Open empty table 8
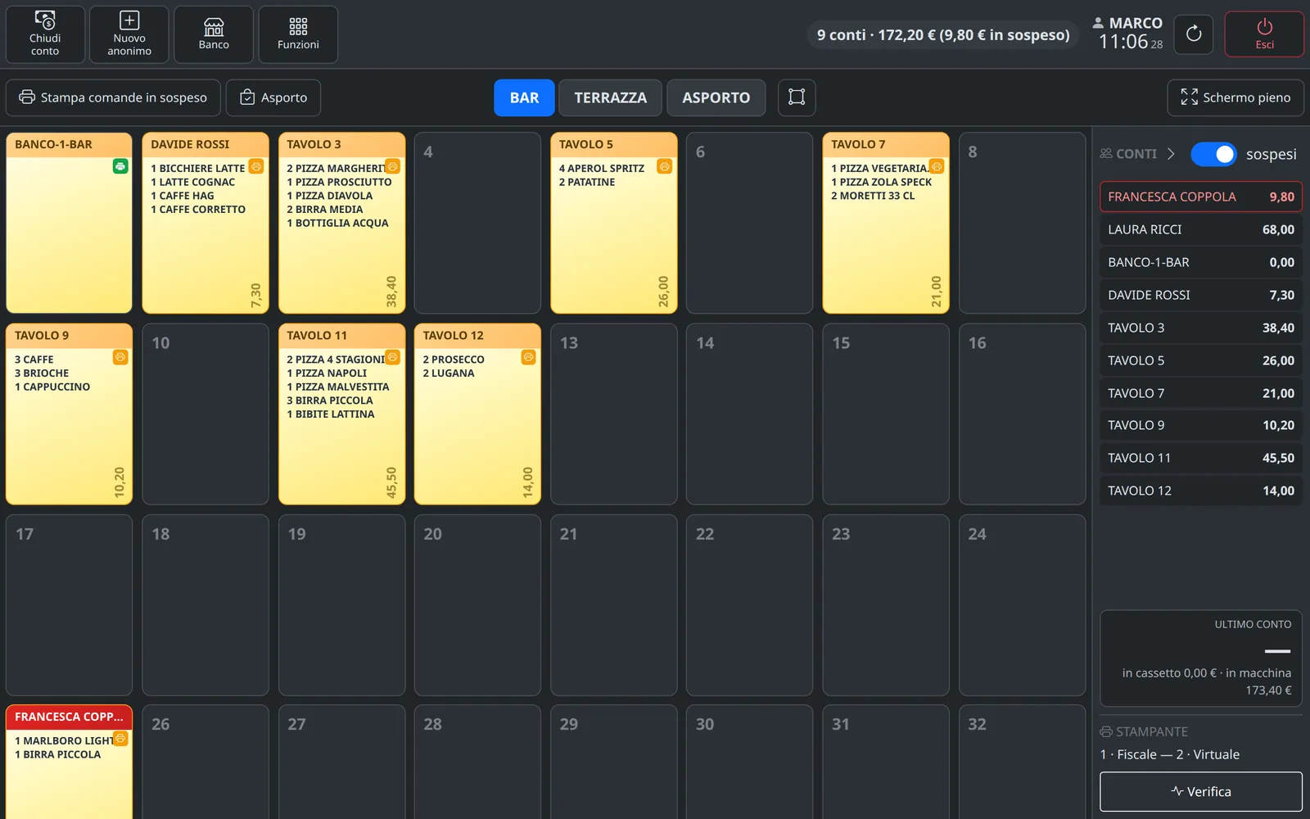This screenshot has height=819, width=1310. point(1022,223)
